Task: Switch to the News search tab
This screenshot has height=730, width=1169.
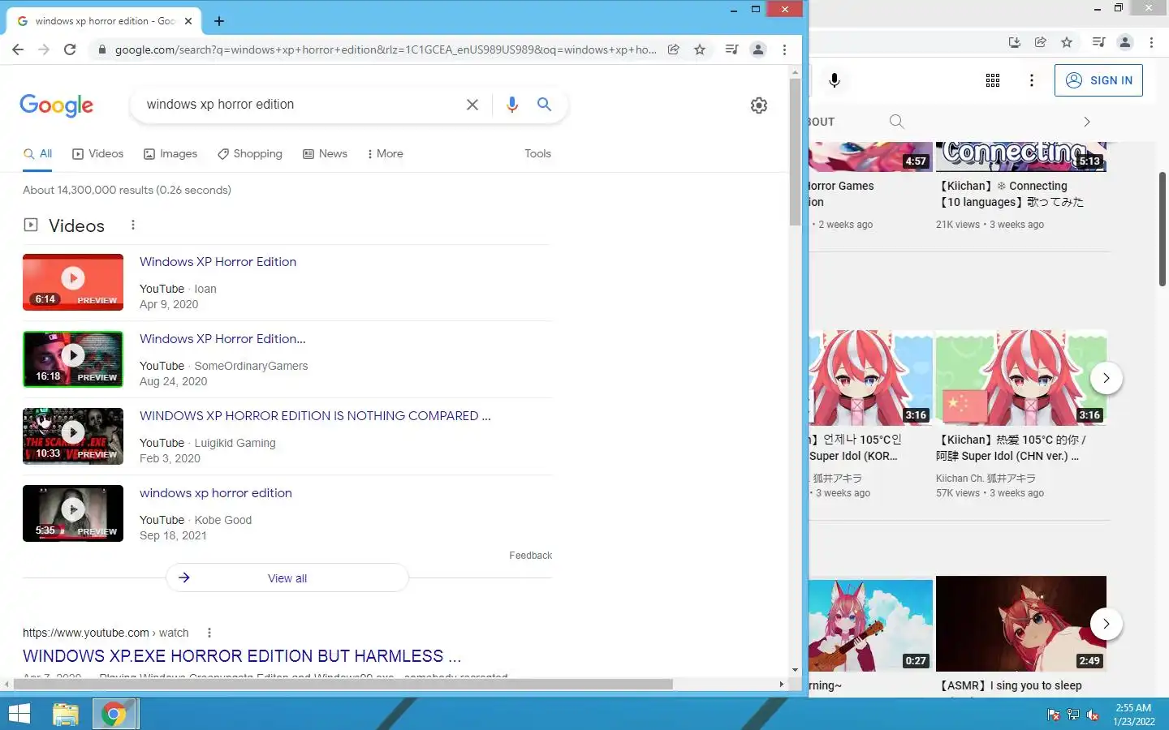Action: coord(325,154)
